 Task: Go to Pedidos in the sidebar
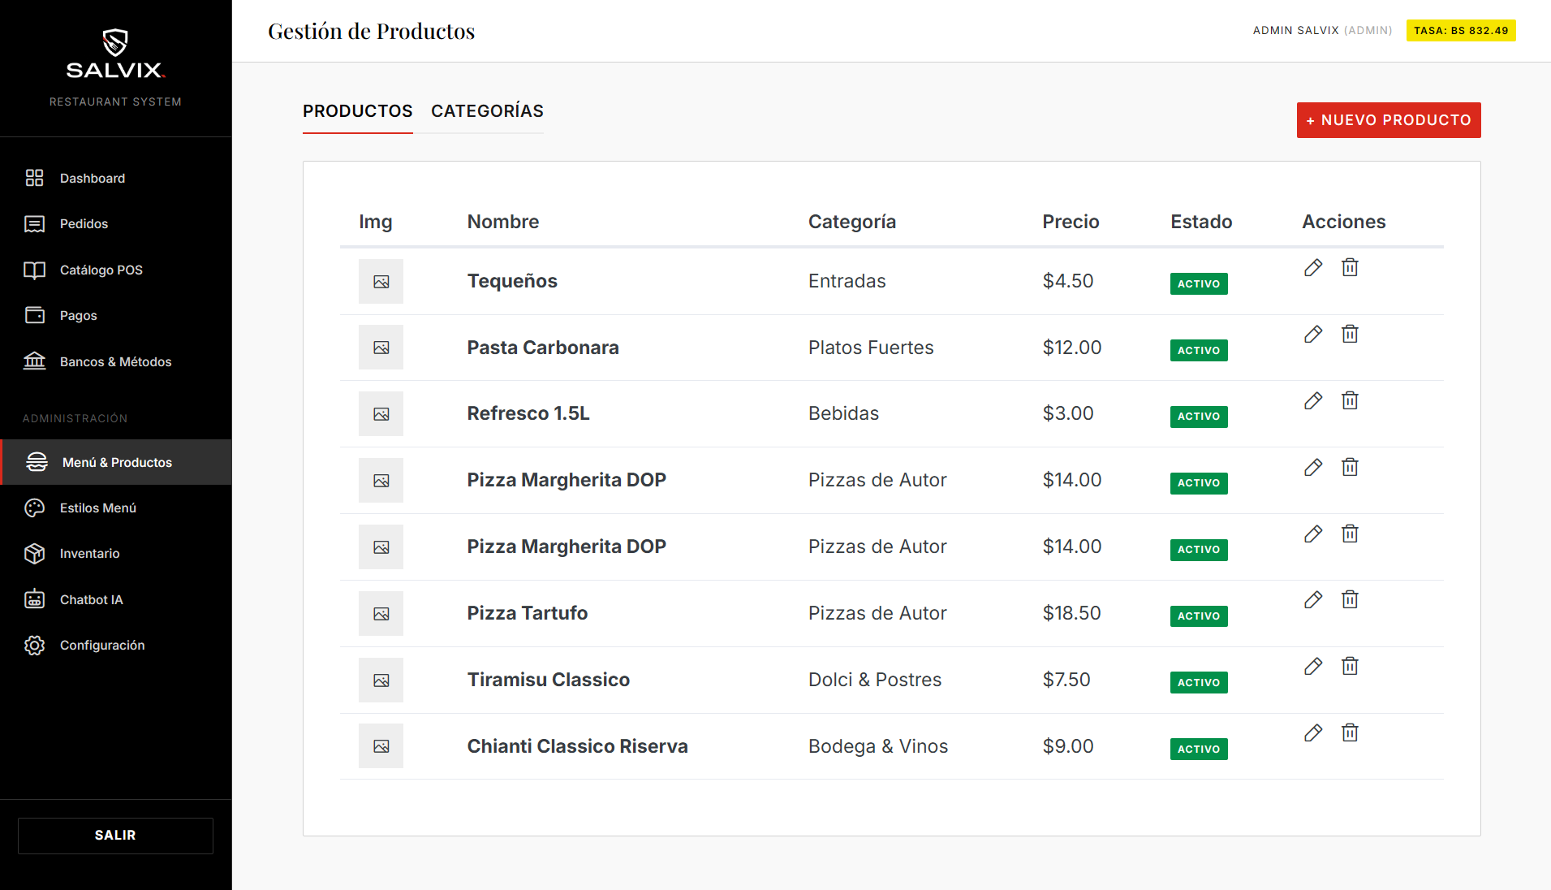tap(115, 223)
